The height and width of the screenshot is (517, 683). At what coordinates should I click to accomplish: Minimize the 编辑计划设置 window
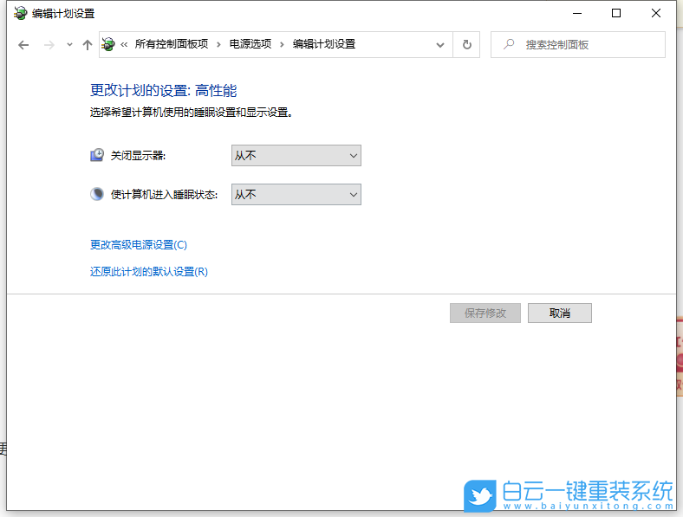point(577,14)
